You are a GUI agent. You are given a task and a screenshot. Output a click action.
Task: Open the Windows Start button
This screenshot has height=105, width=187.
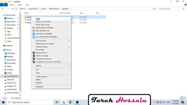tap(3, 102)
